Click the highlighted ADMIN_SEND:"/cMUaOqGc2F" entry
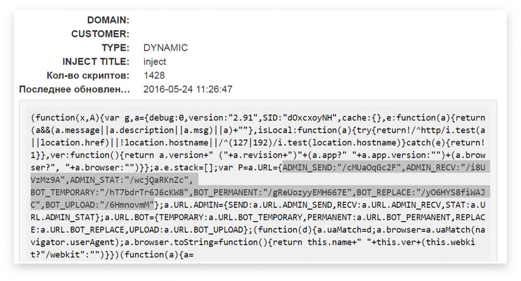521x281 pixels. [x=341, y=168]
